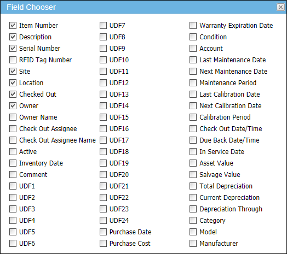This screenshot has width=287, height=254.
Task: Untick the Checked Out checkbox
Action: 13,94
